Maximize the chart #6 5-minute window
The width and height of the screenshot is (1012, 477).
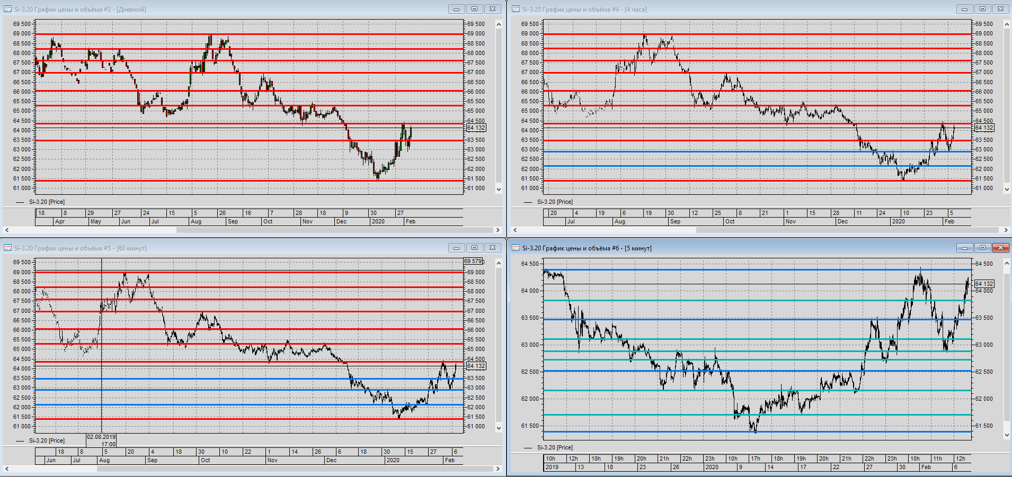pos(982,248)
